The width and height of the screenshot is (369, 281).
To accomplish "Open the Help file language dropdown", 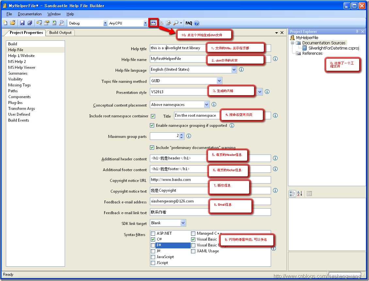I will tap(234, 69).
